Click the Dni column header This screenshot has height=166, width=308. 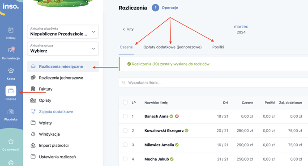click(x=226, y=103)
